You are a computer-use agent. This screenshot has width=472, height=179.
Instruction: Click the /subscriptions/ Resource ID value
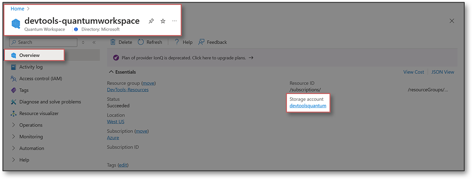305,90
